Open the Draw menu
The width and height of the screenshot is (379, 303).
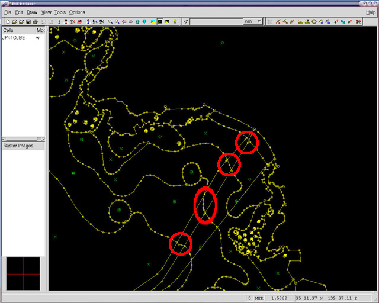coord(32,12)
